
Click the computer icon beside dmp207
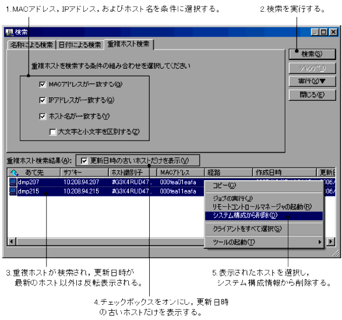pos(13,182)
